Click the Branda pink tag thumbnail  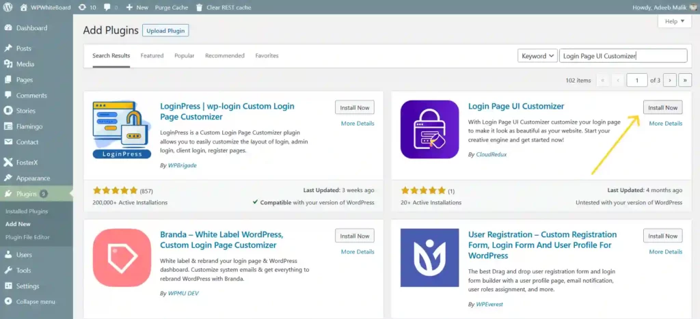122,258
